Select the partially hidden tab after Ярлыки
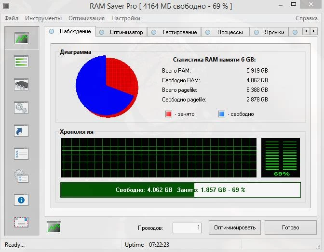Image resolution: width=324 pixels, height=252 pixels. click(x=295, y=32)
